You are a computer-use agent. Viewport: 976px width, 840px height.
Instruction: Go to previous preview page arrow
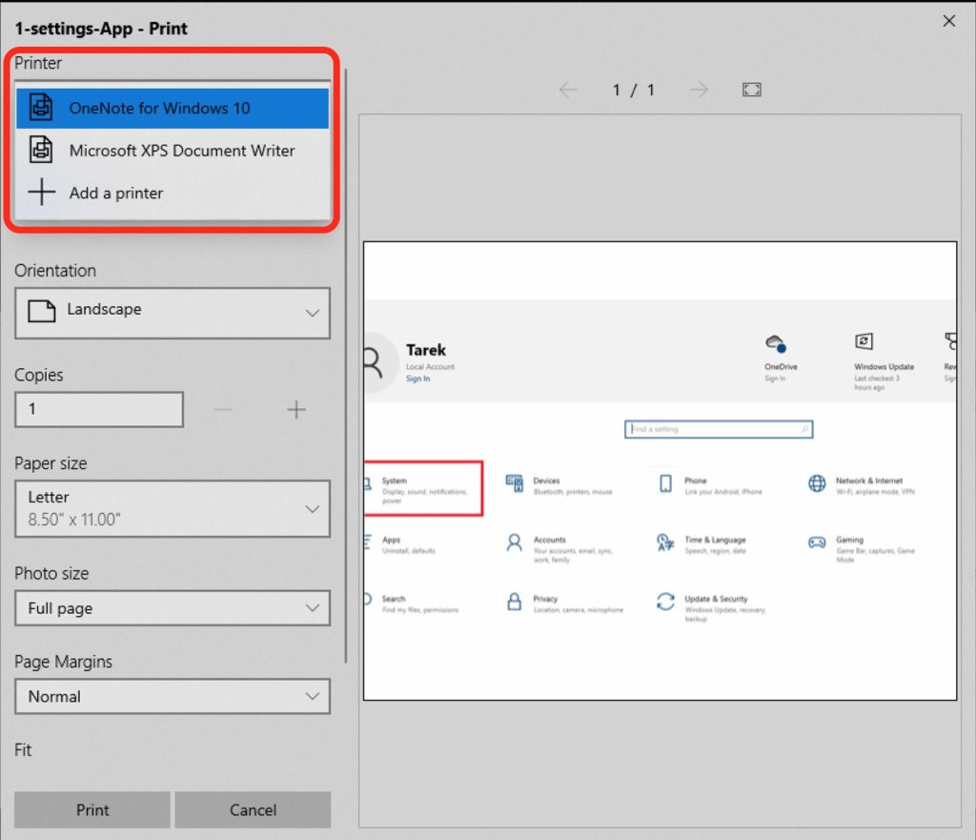pyautogui.click(x=568, y=90)
